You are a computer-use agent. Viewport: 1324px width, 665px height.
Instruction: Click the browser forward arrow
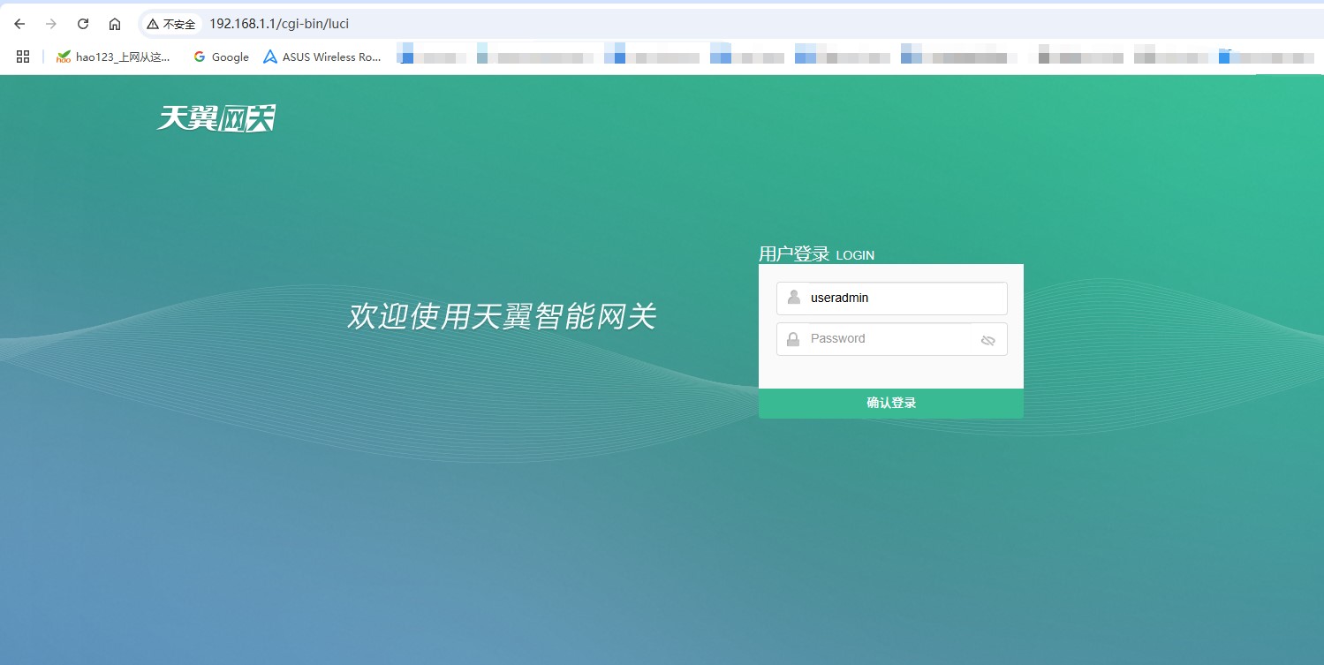pos(51,24)
